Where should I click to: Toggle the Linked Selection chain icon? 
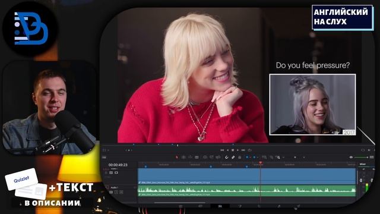tap(233, 157)
